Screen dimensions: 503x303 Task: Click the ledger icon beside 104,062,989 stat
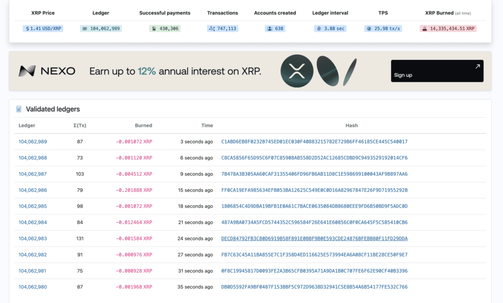coord(84,29)
